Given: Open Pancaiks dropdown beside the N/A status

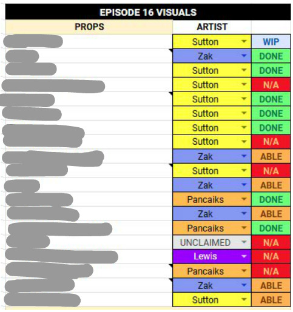Looking at the screenshot, I should click(244, 271).
